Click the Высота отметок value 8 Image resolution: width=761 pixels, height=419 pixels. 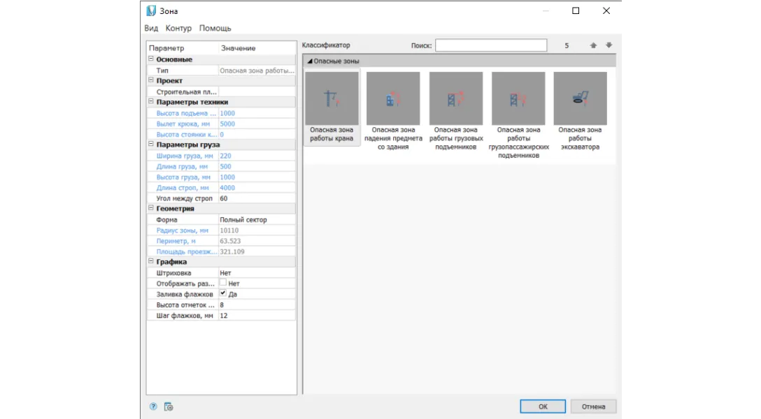257,304
